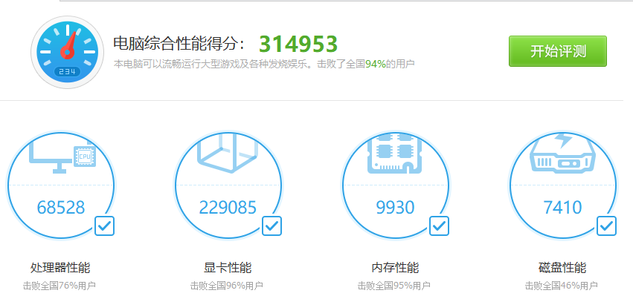Click the text 击败全国76%用户
The image size is (633, 296).
coord(60,286)
